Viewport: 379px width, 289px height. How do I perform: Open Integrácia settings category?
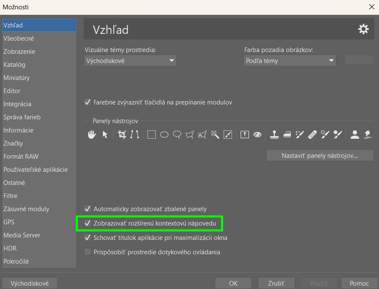click(x=39, y=104)
